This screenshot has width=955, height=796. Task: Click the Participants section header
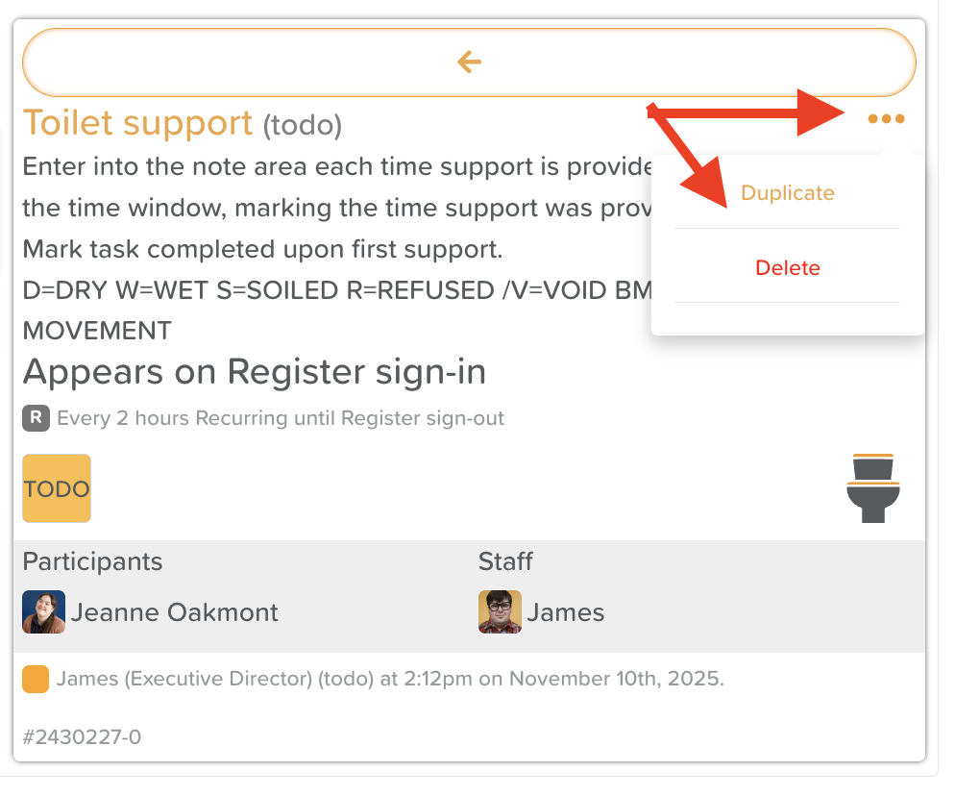pos(92,561)
